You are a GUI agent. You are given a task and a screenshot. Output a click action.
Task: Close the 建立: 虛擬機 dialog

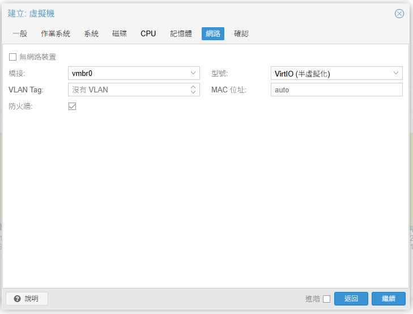click(399, 14)
